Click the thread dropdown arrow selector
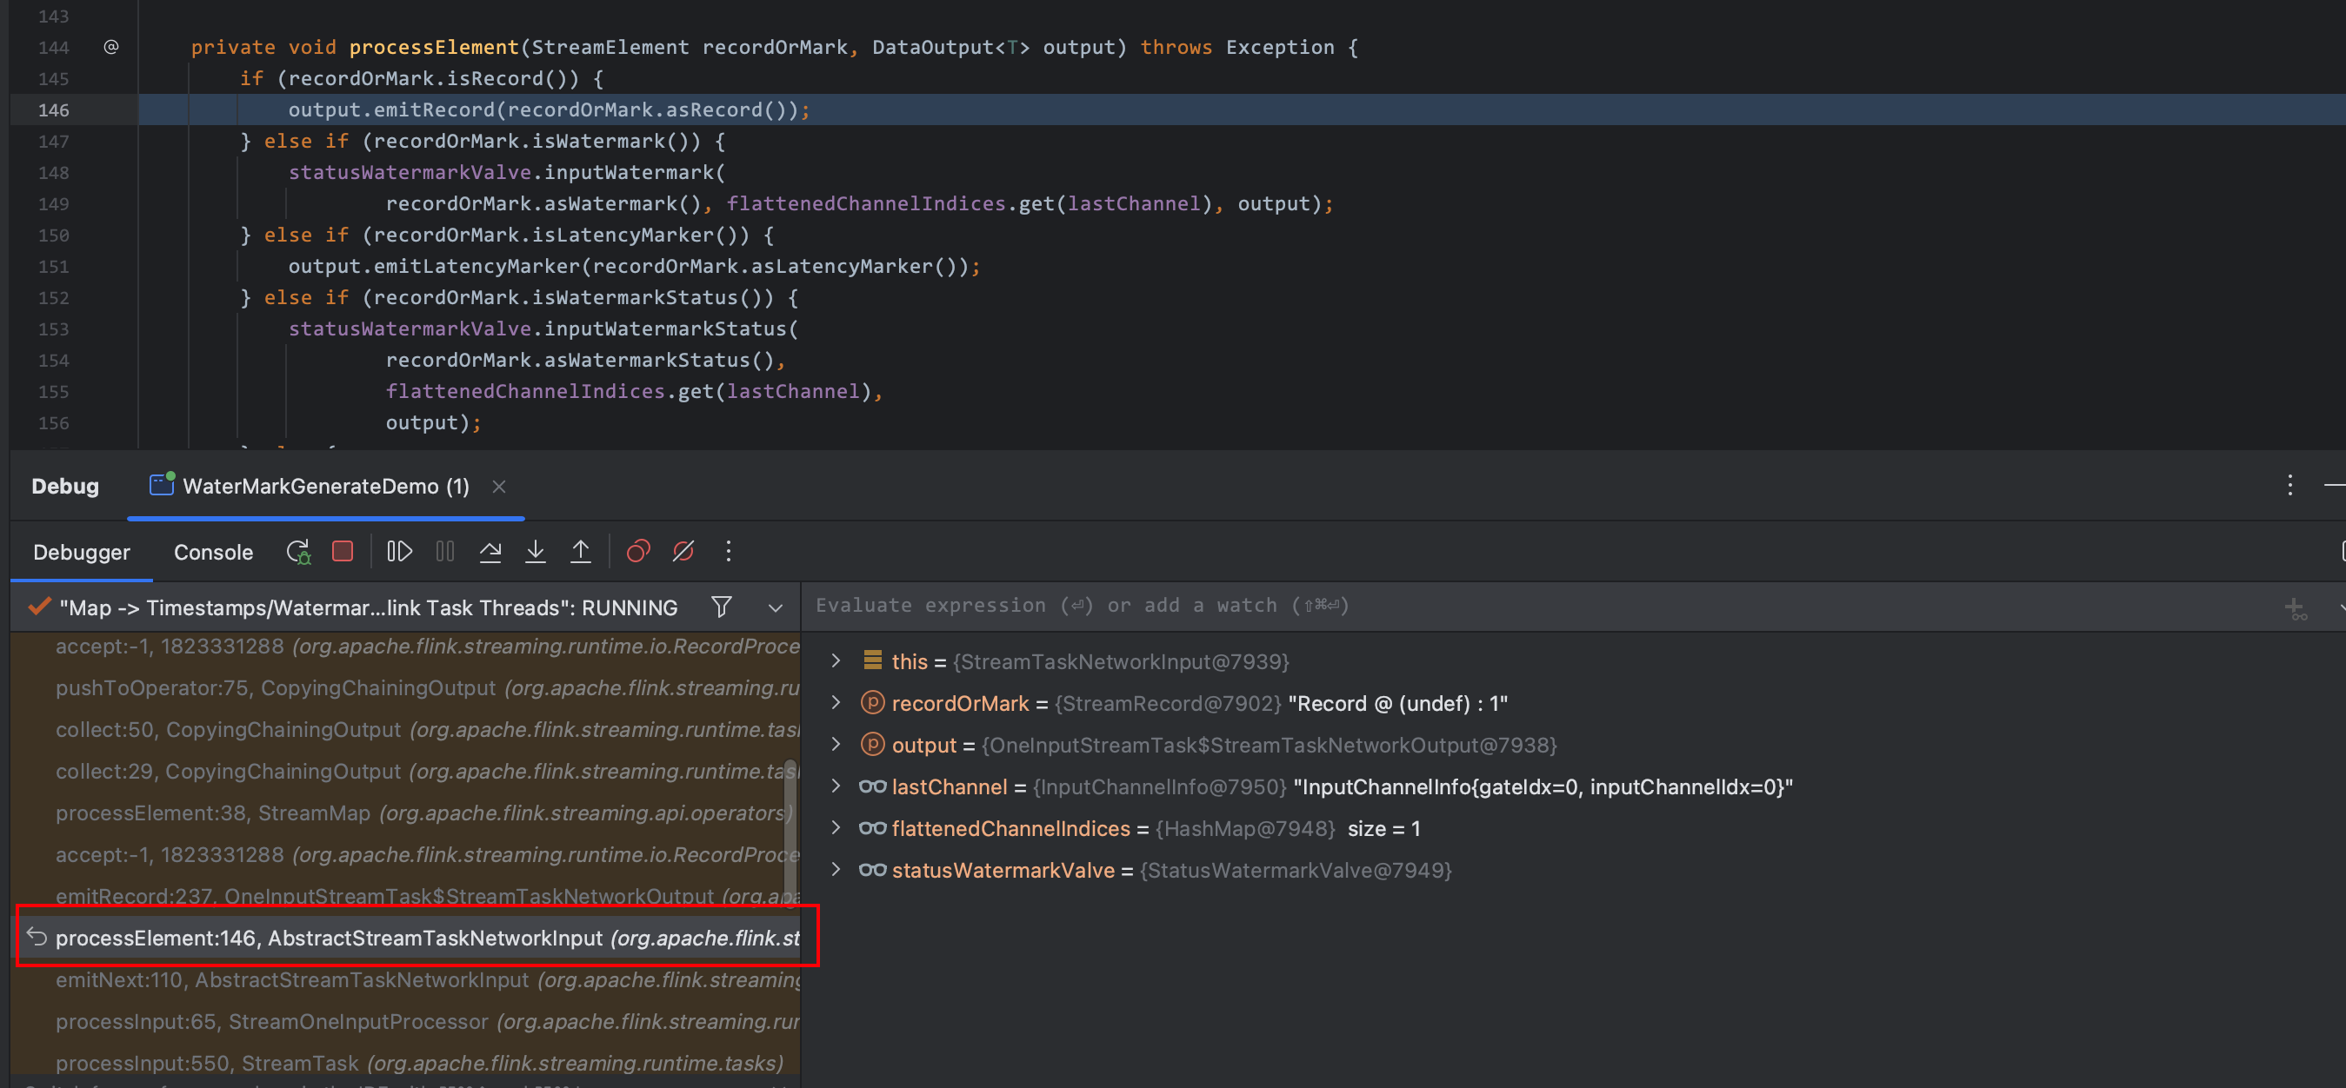The image size is (2346, 1088). pos(775,607)
